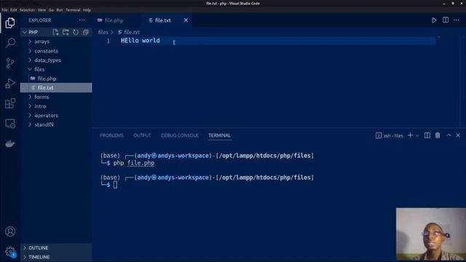The image size is (466, 262).
Task: Close the bottom panel
Action: coord(458,135)
